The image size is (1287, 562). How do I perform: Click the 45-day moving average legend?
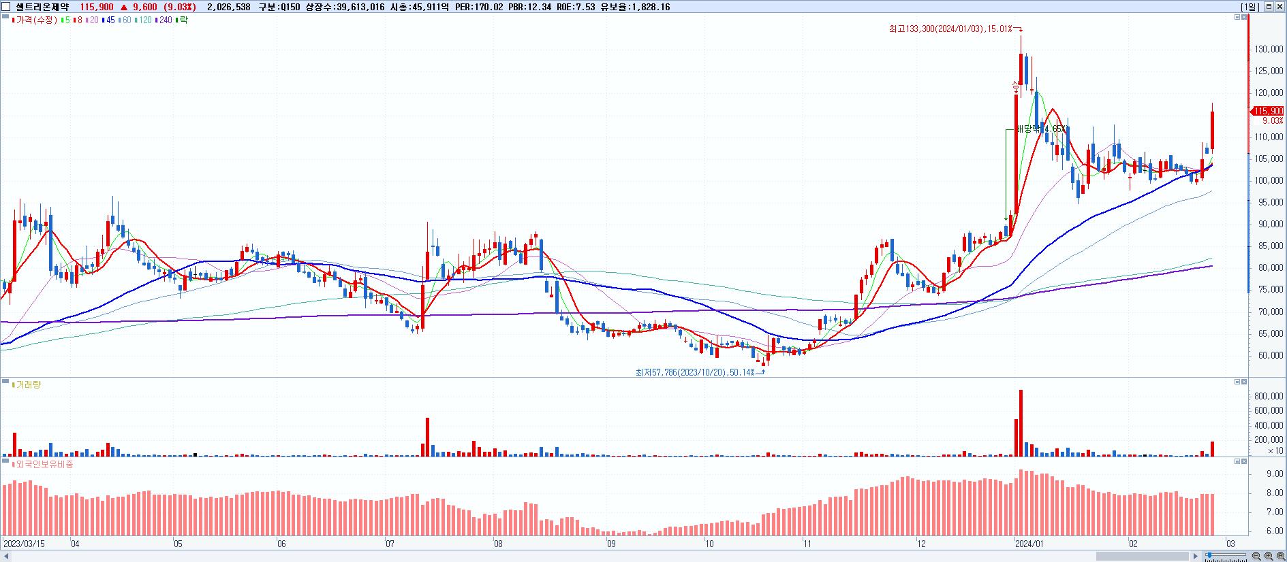coord(108,20)
